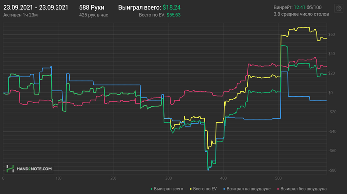Click the winrate value 12.41 бб/100
Screen dimensions: 347x194
308,8
